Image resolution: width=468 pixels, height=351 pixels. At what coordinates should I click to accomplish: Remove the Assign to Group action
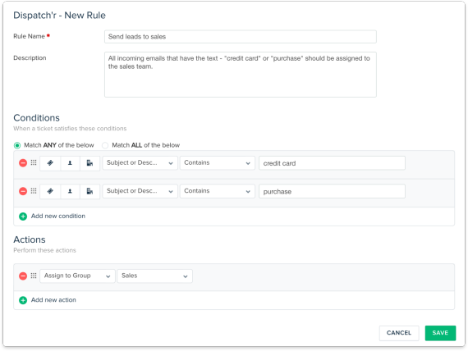point(23,276)
